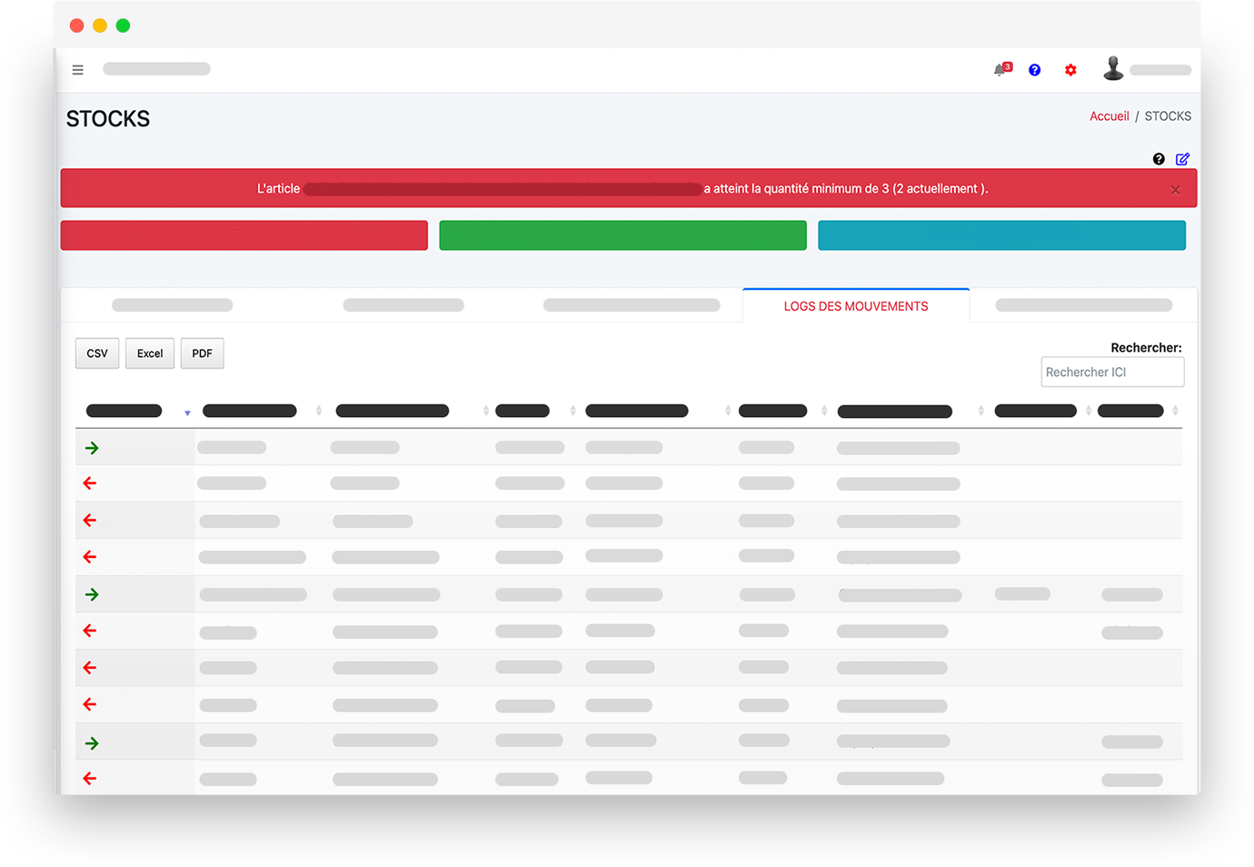
Task: Click the black help icon below the breadcrumb
Action: tap(1159, 159)
